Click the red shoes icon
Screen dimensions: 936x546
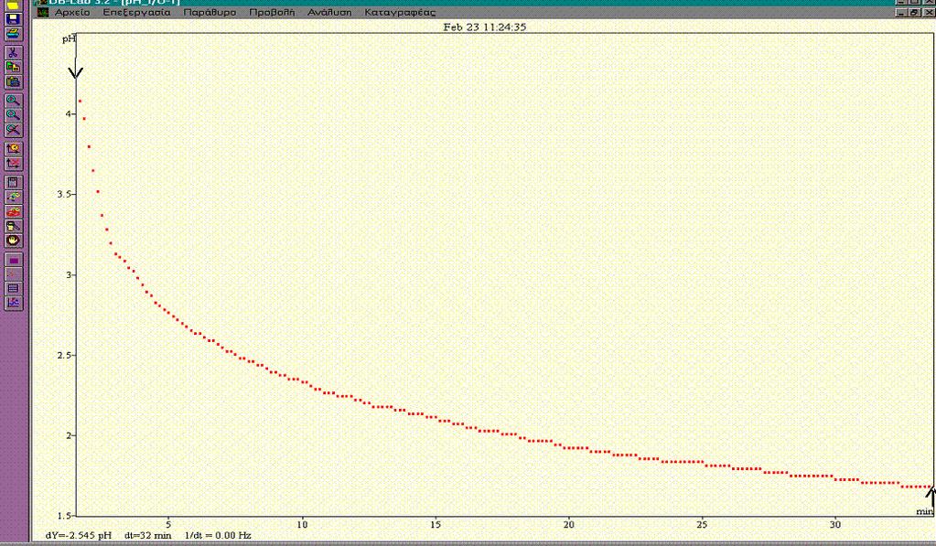click(x=13, y=211)
